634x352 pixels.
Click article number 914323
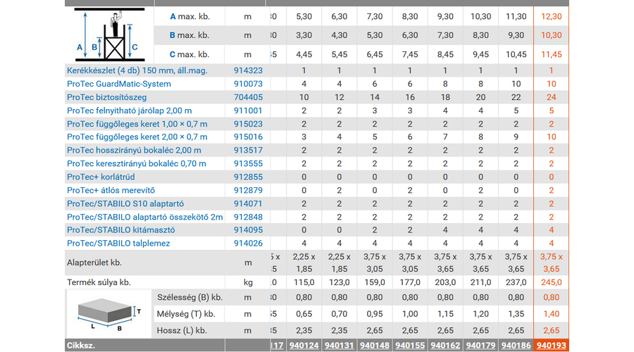[x=248, y=70]
